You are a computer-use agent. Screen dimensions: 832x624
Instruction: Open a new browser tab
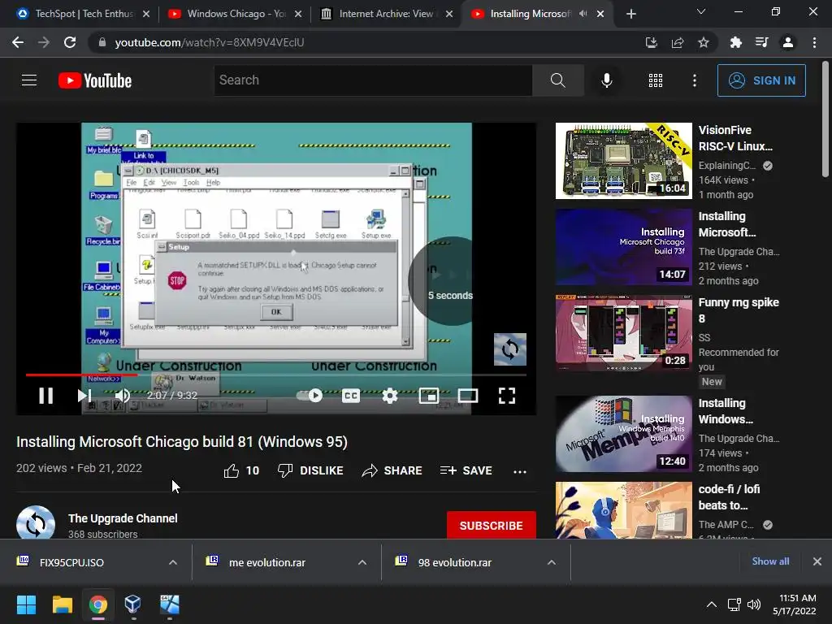coord(630,14)
